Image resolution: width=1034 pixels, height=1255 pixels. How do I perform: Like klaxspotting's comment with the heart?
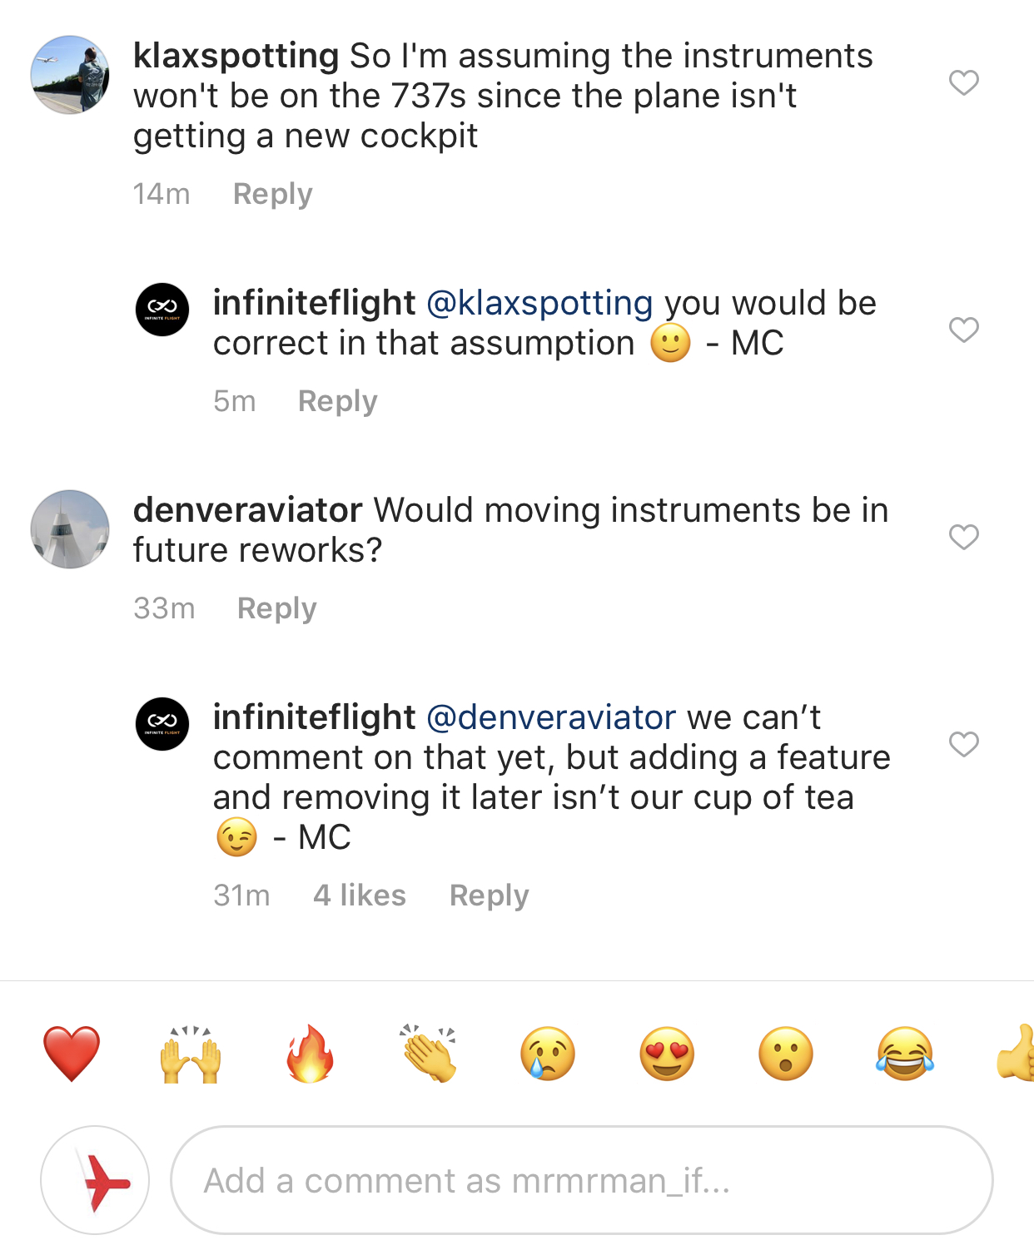click(x=963, y=82)
